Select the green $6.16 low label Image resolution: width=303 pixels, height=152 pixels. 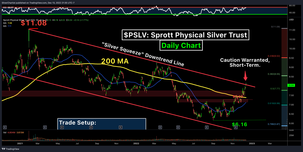[239, 124]
